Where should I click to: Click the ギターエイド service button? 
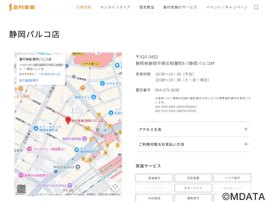tap(193, 188)
